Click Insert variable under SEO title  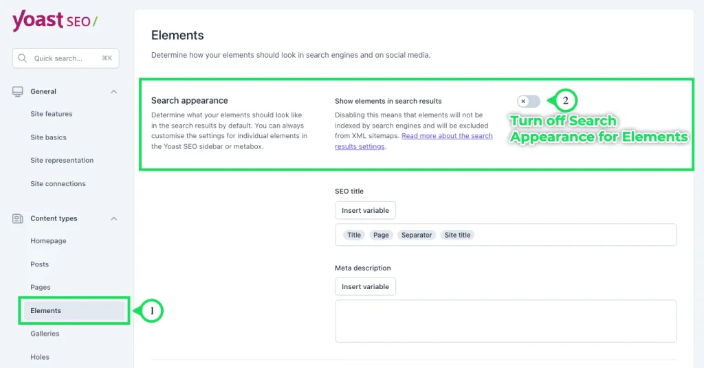[366, 210]
